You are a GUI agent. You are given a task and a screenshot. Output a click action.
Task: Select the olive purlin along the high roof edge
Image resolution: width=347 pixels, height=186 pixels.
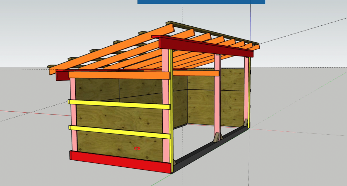click(x=212, y=32)
